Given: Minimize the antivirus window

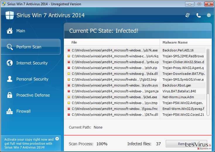Looking at the screenshot, I should [190, 4].
